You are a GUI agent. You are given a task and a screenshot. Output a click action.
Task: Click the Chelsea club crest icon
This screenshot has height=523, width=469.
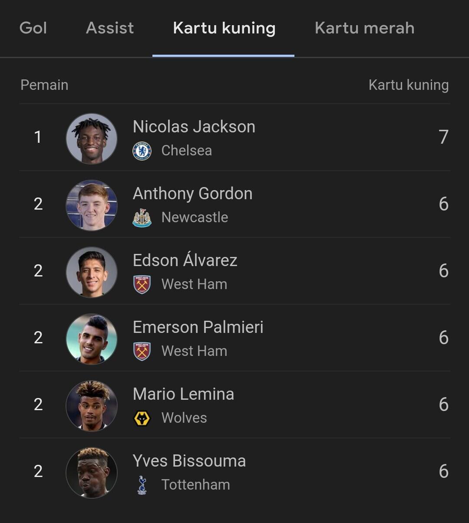click(x=142, y=151)
